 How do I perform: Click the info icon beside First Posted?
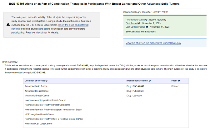(140, 23)
